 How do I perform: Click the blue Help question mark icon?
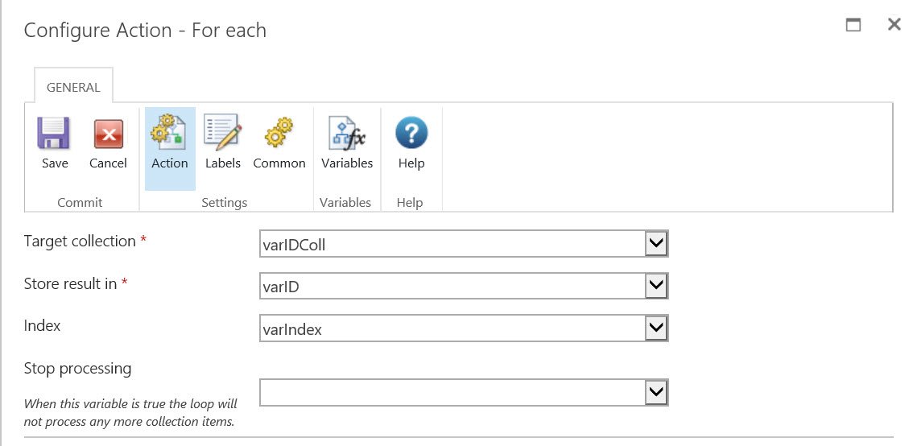(x=411, y=134)
